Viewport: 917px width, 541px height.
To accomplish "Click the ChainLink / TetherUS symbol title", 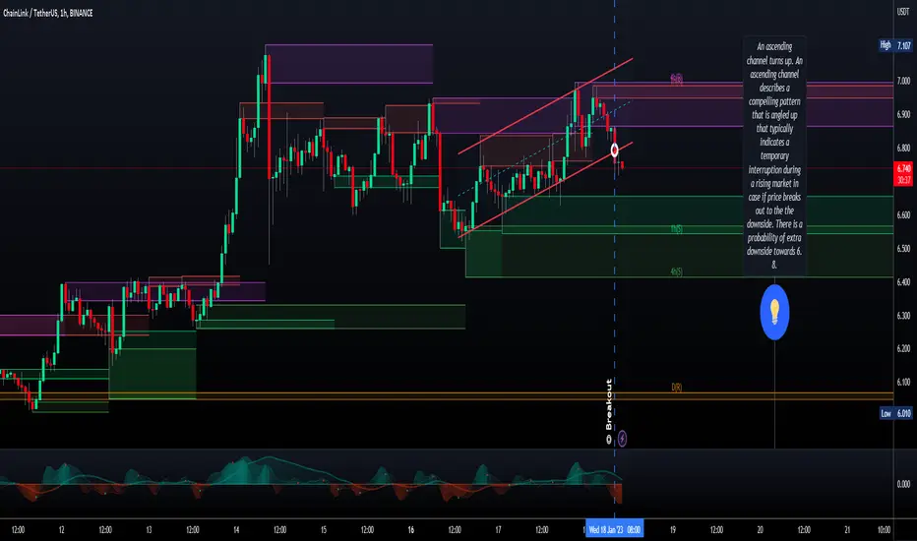I will pos(48,13).
